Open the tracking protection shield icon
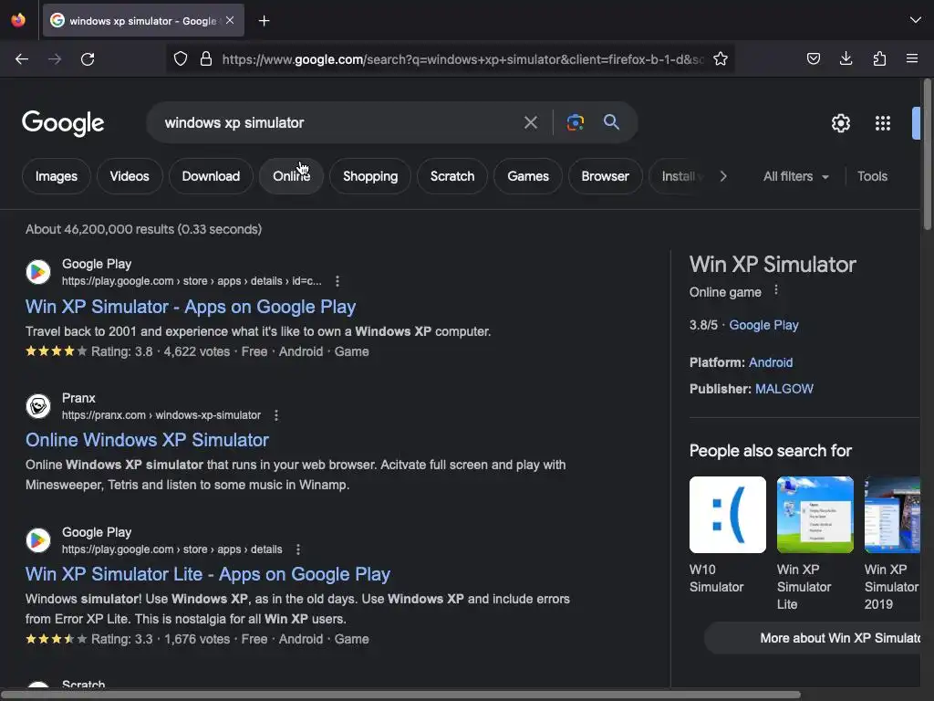This screenshot has width=934, height=701. pyautogui.click(x=181, y=58)
